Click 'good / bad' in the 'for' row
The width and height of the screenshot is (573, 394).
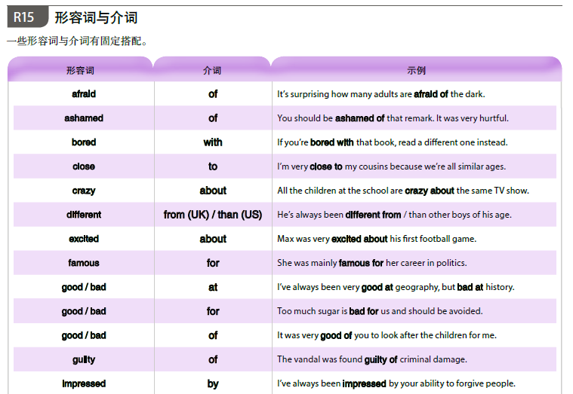click(x=84, y=311)
